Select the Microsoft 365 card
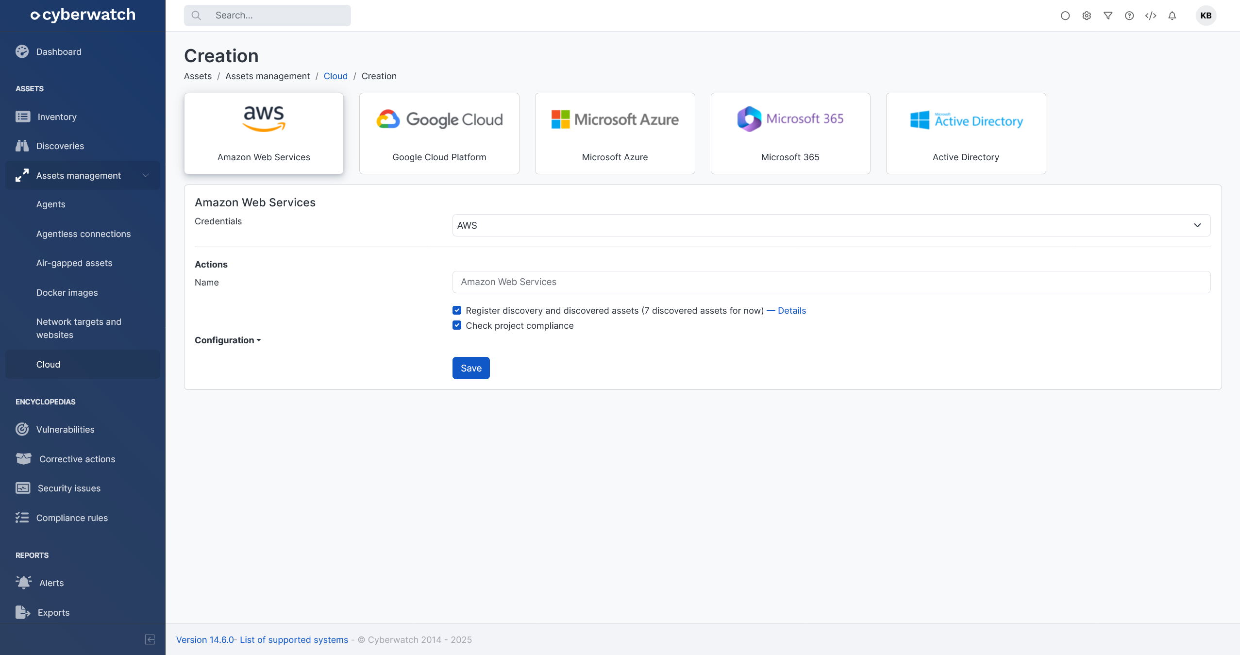Image resolution: width=1240 pixels, height=655 pixels. pyautogui.click(x=790, y=134)
